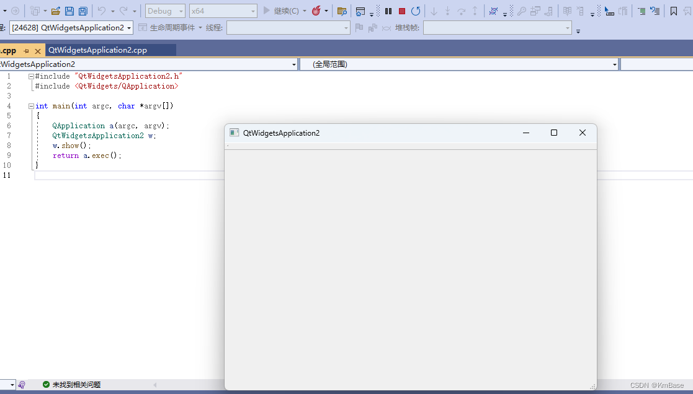Restart the debug session via circular arrow icon

pos(415,11)
